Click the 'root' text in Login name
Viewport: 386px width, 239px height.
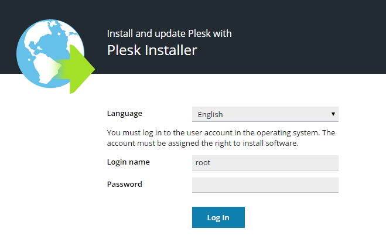[204, 163]
